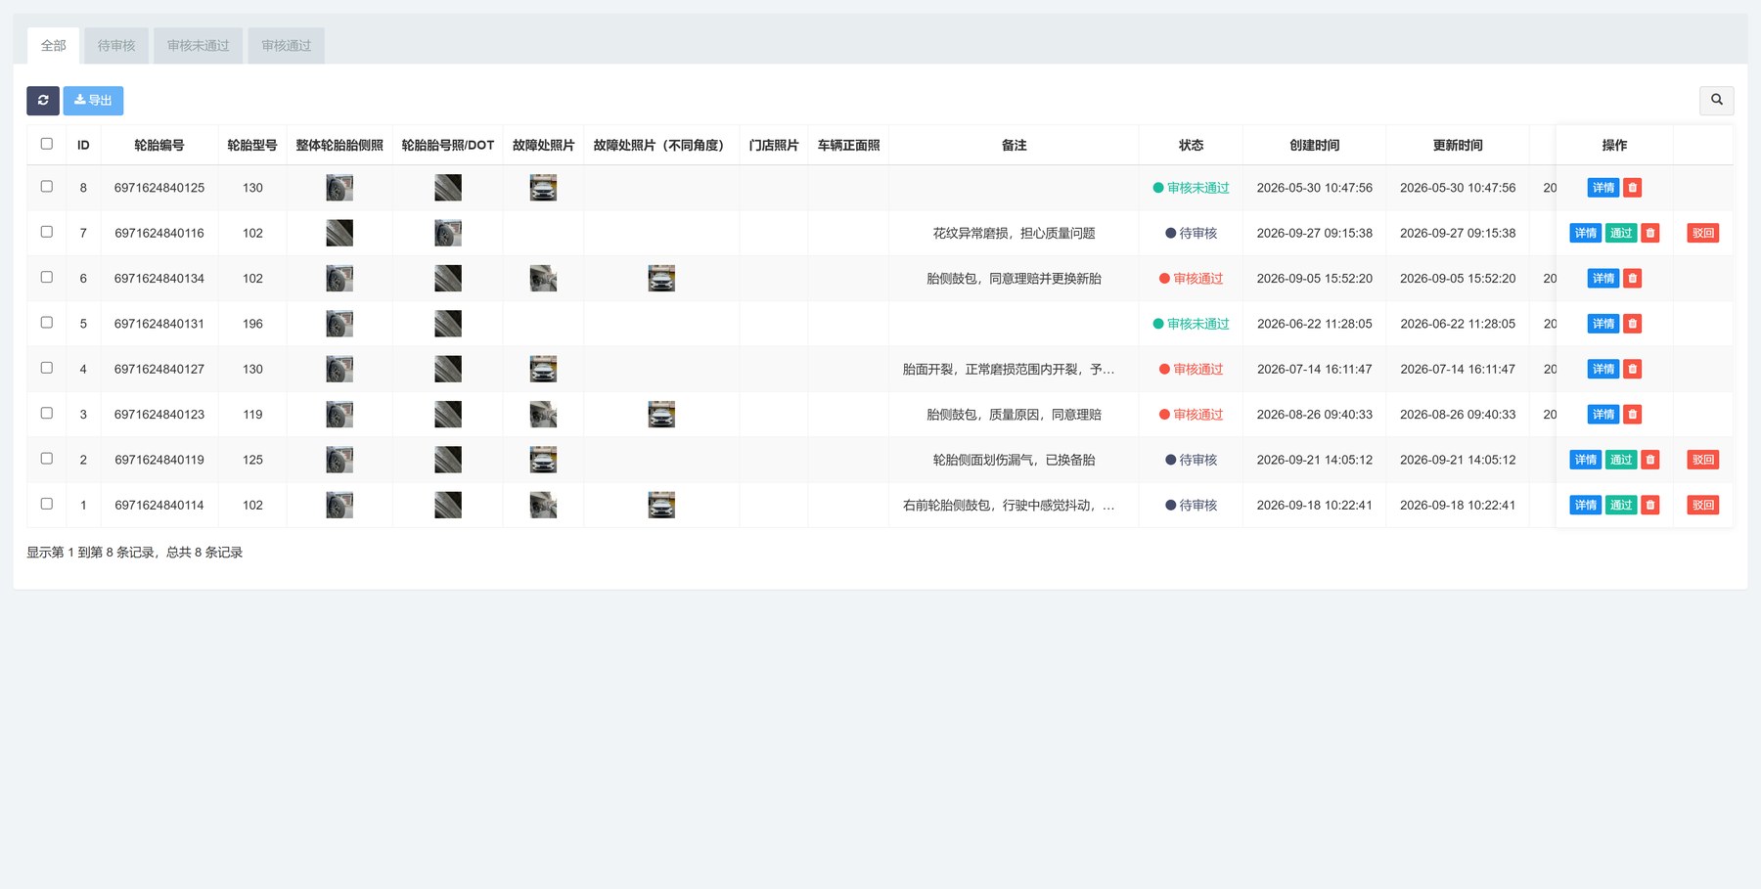Viewport: 1761px width, 889px height.
Task: Delete record ID 5 with trash icon
Action: point(1632,324)
